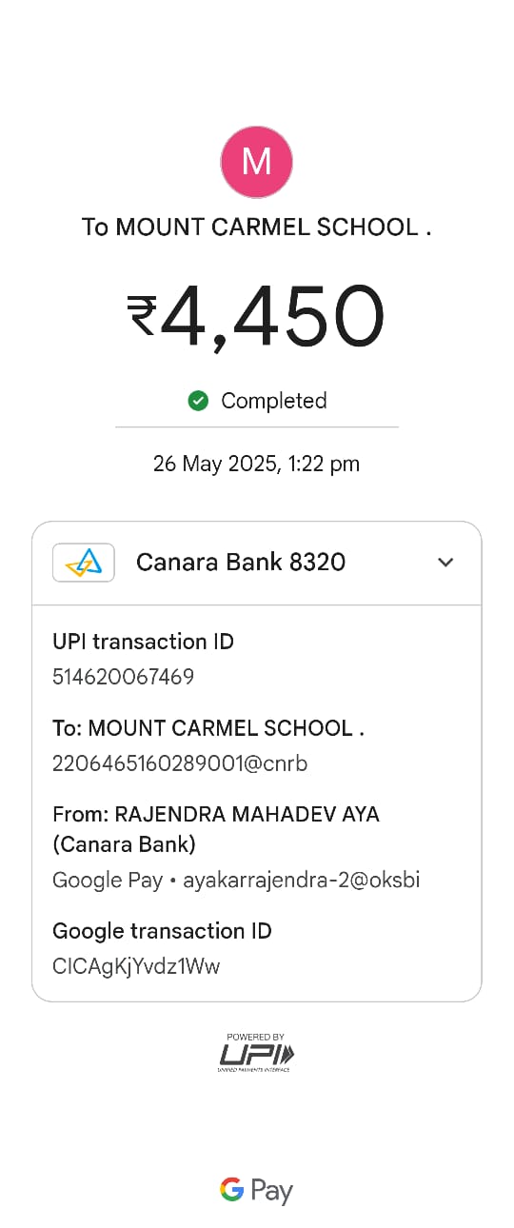Tap the Google Pay logo at bottom
Screen dimensions: 514x1228
pyautogui.click(x=257, y=1190)
